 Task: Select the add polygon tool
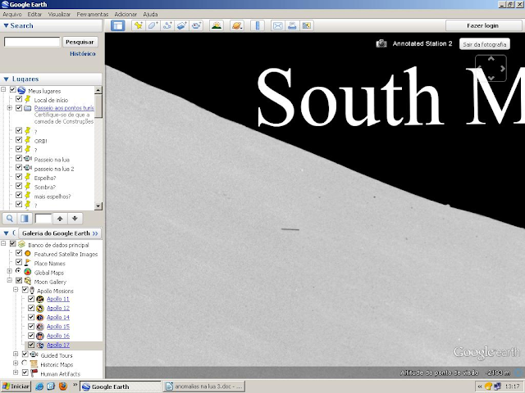point(153,25)
